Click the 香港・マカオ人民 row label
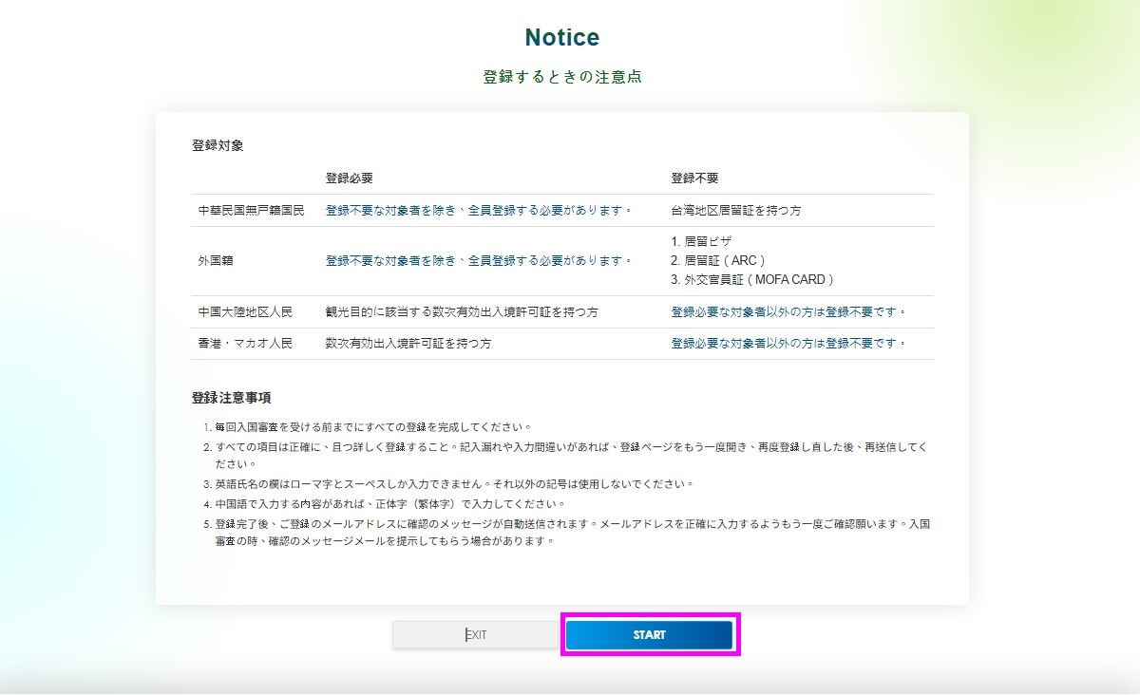 click(244, 343)
